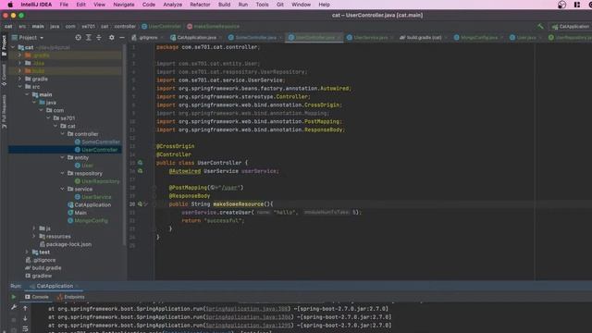Select UserController in the project tree
The height and width of the screenshot is (333, 592).
click(x=96, y=150)
